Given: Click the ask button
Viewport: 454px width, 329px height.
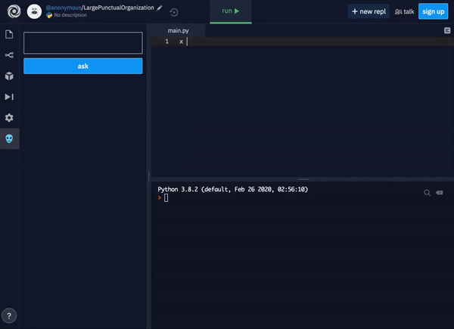Looking at the screenshot, I should click(83, 66).
